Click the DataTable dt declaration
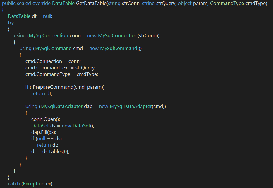 point(30,16)
